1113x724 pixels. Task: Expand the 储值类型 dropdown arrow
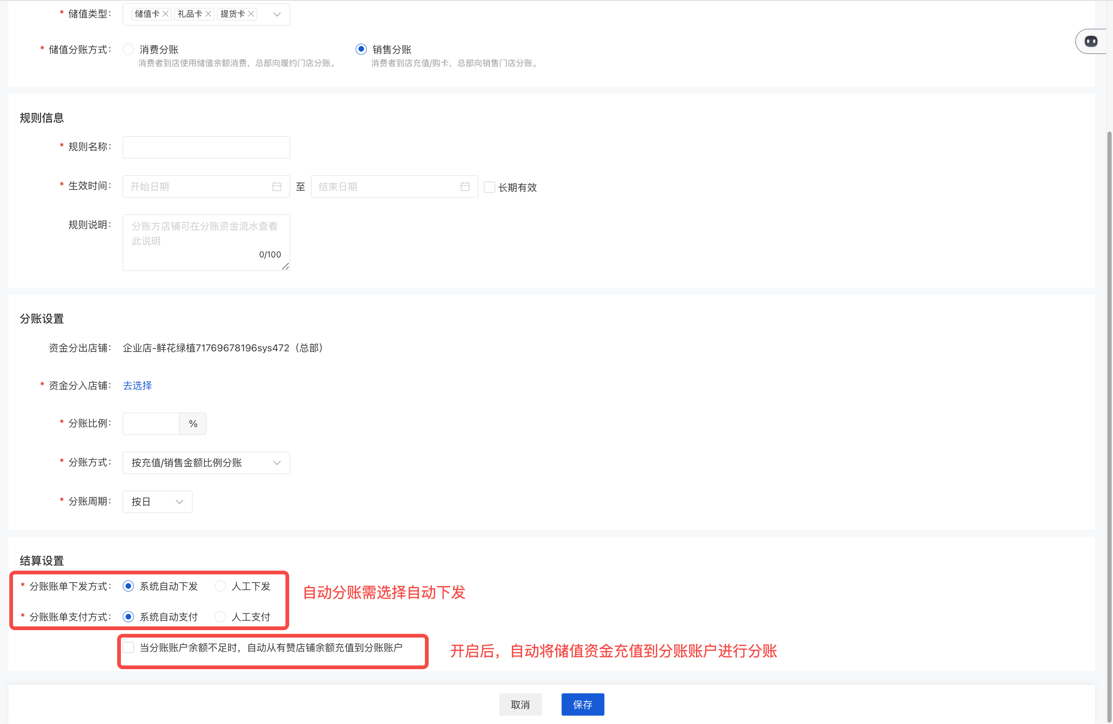click(277, 14)
